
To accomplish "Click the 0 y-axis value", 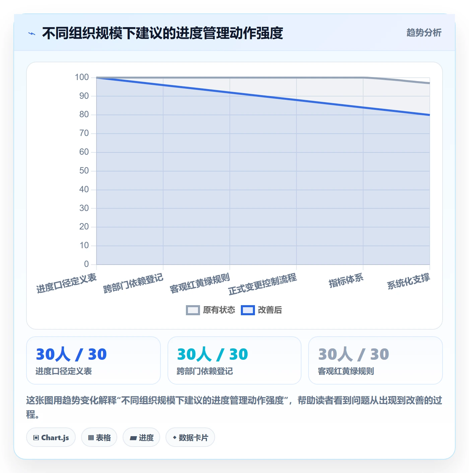I will pos(86,264).
